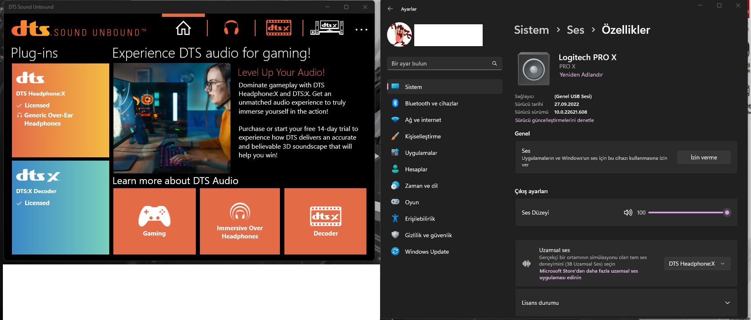Click the Sistem breadcrumb link
751x320 pixels.
531,30
